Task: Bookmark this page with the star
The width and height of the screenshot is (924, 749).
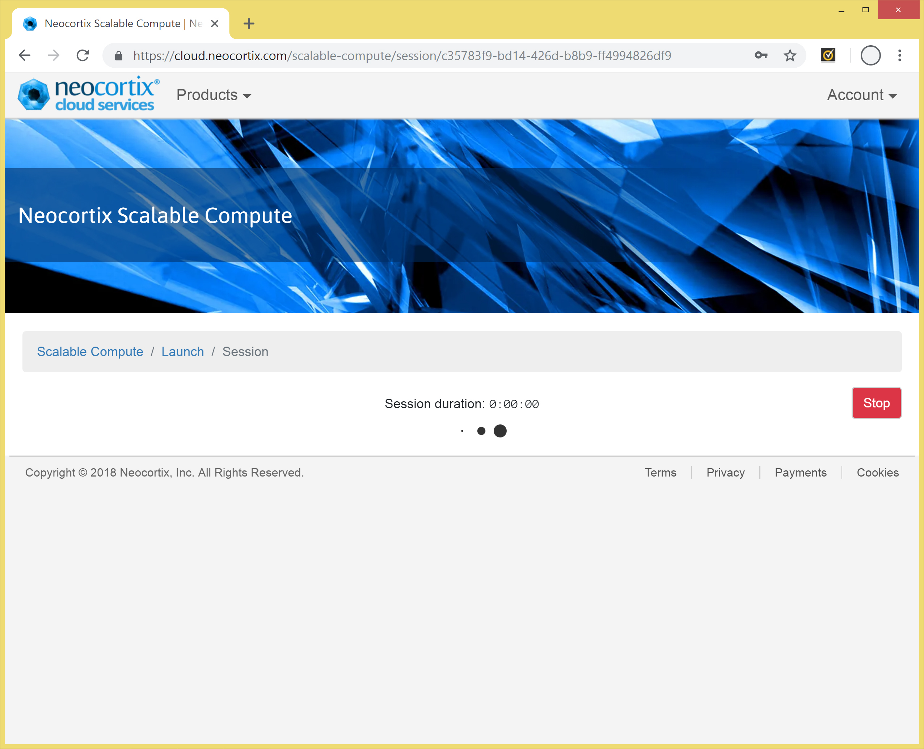Action: coord(790,55)
